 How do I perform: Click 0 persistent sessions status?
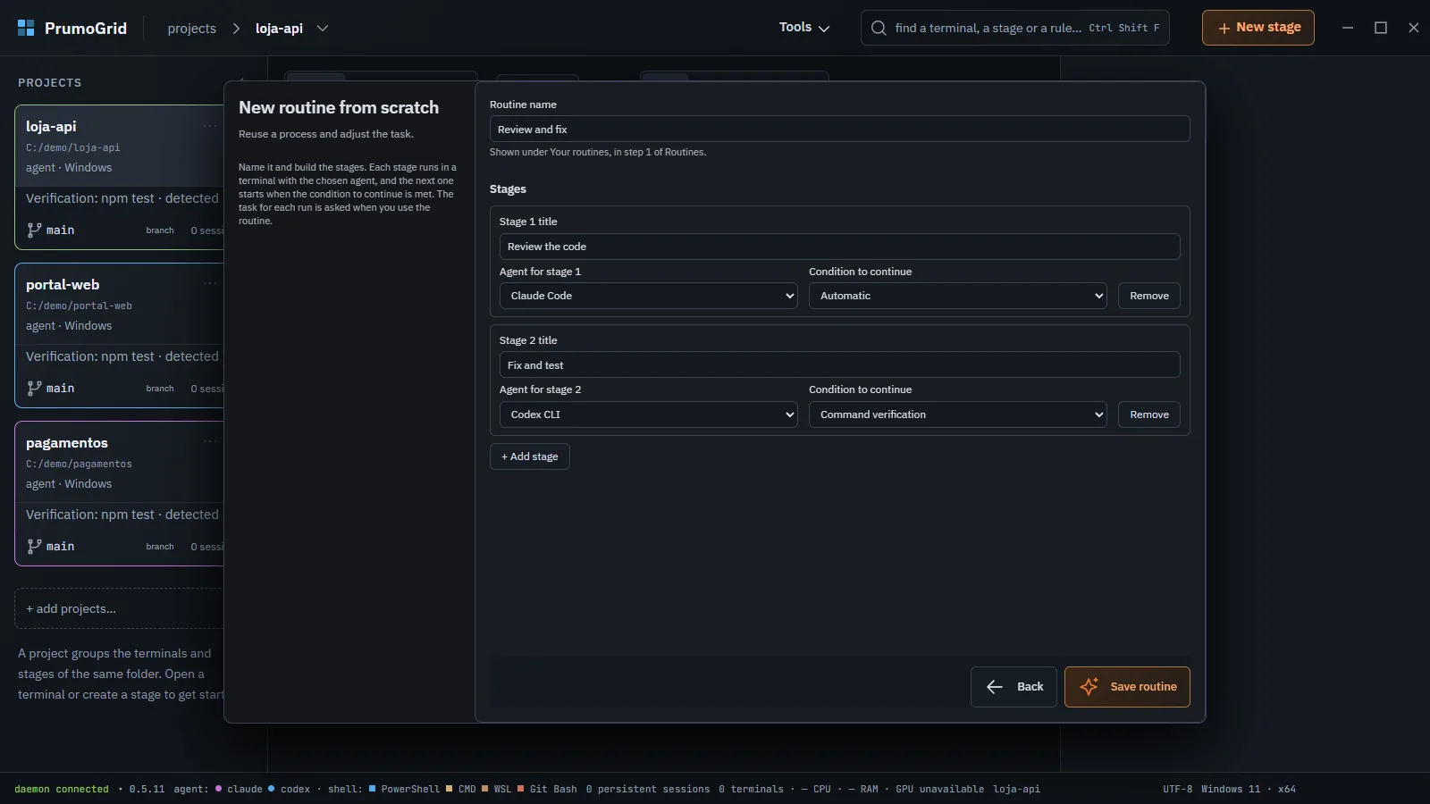pos(648,789)
